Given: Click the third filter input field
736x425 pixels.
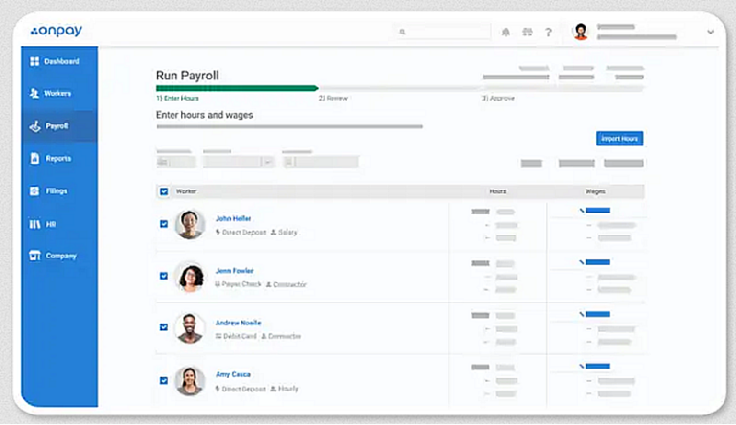Looking at the screenshot, I should (321, 162).
